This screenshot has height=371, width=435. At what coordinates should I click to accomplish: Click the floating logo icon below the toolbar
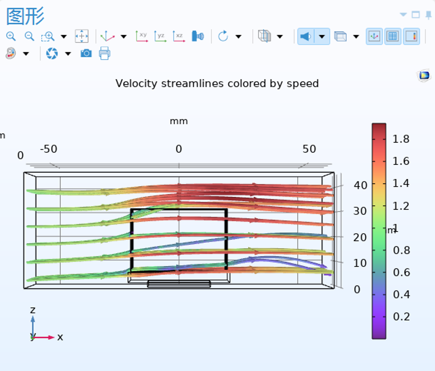pos(424,75)
